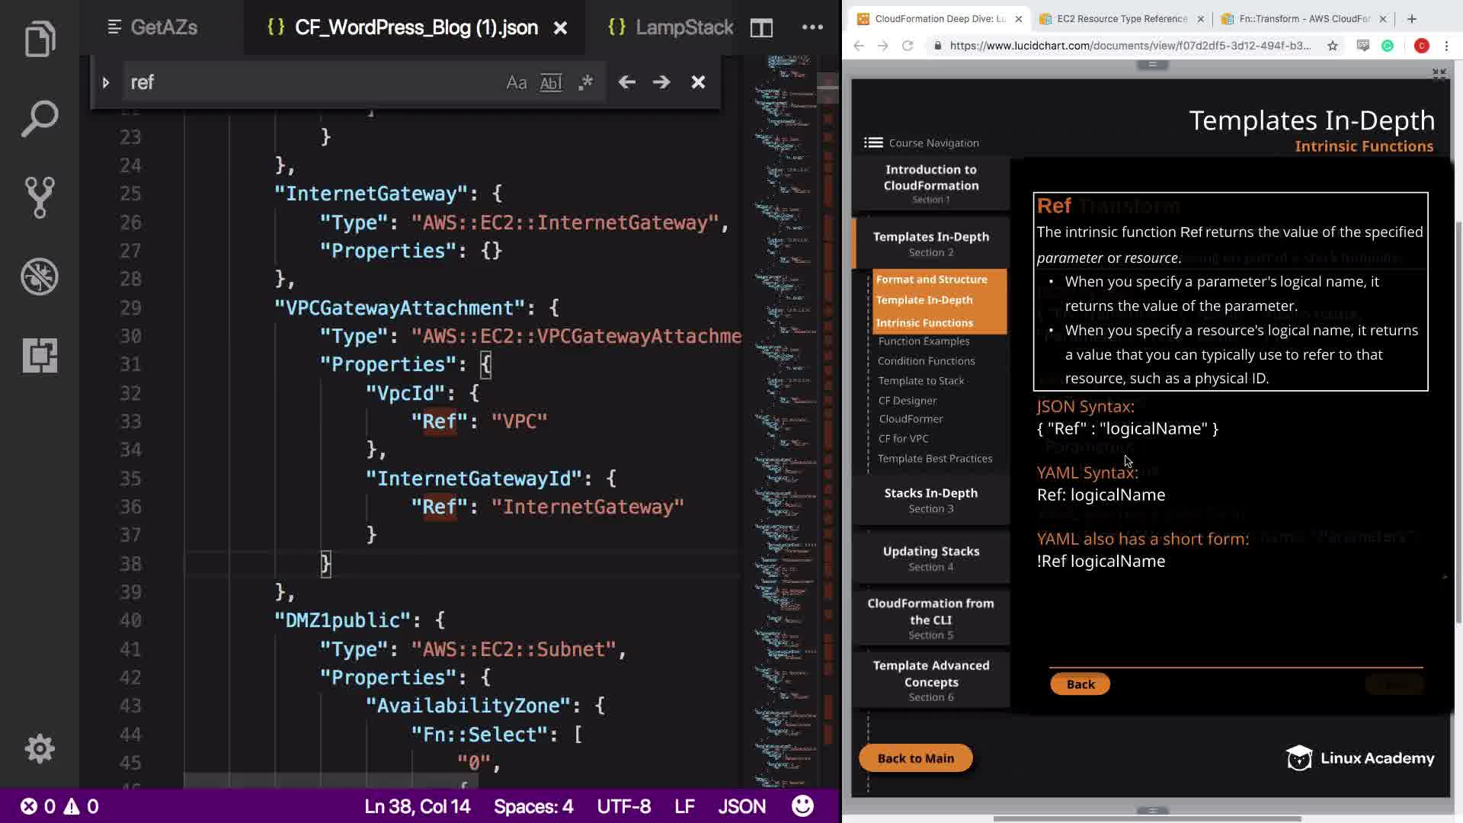
Task: Click the Manage gear icon
Action: [x=40, y=749]
